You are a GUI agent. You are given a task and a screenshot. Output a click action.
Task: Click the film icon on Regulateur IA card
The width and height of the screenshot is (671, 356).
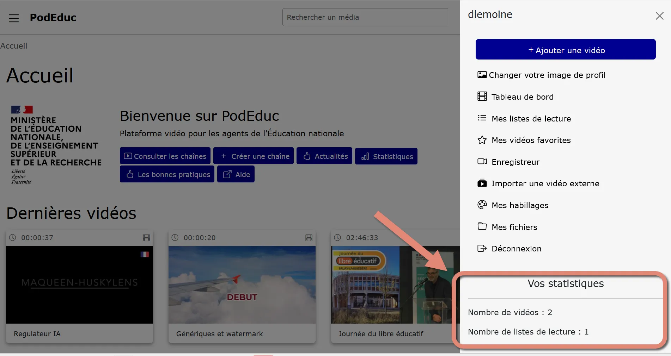[146, 238]
